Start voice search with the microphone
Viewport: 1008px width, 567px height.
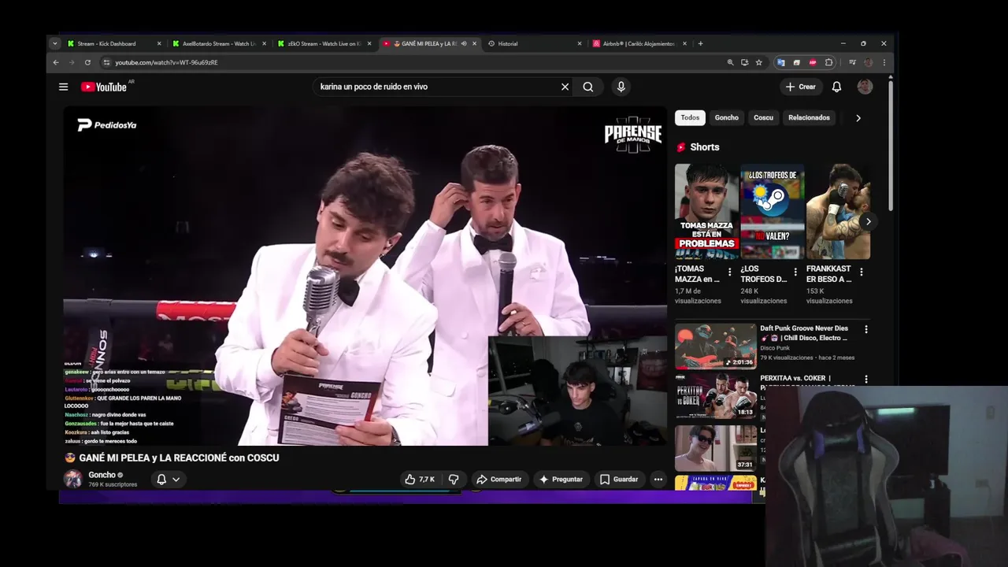pyautogui.click(x=621, y=87)
